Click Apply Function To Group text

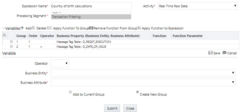tap(71, 29)
